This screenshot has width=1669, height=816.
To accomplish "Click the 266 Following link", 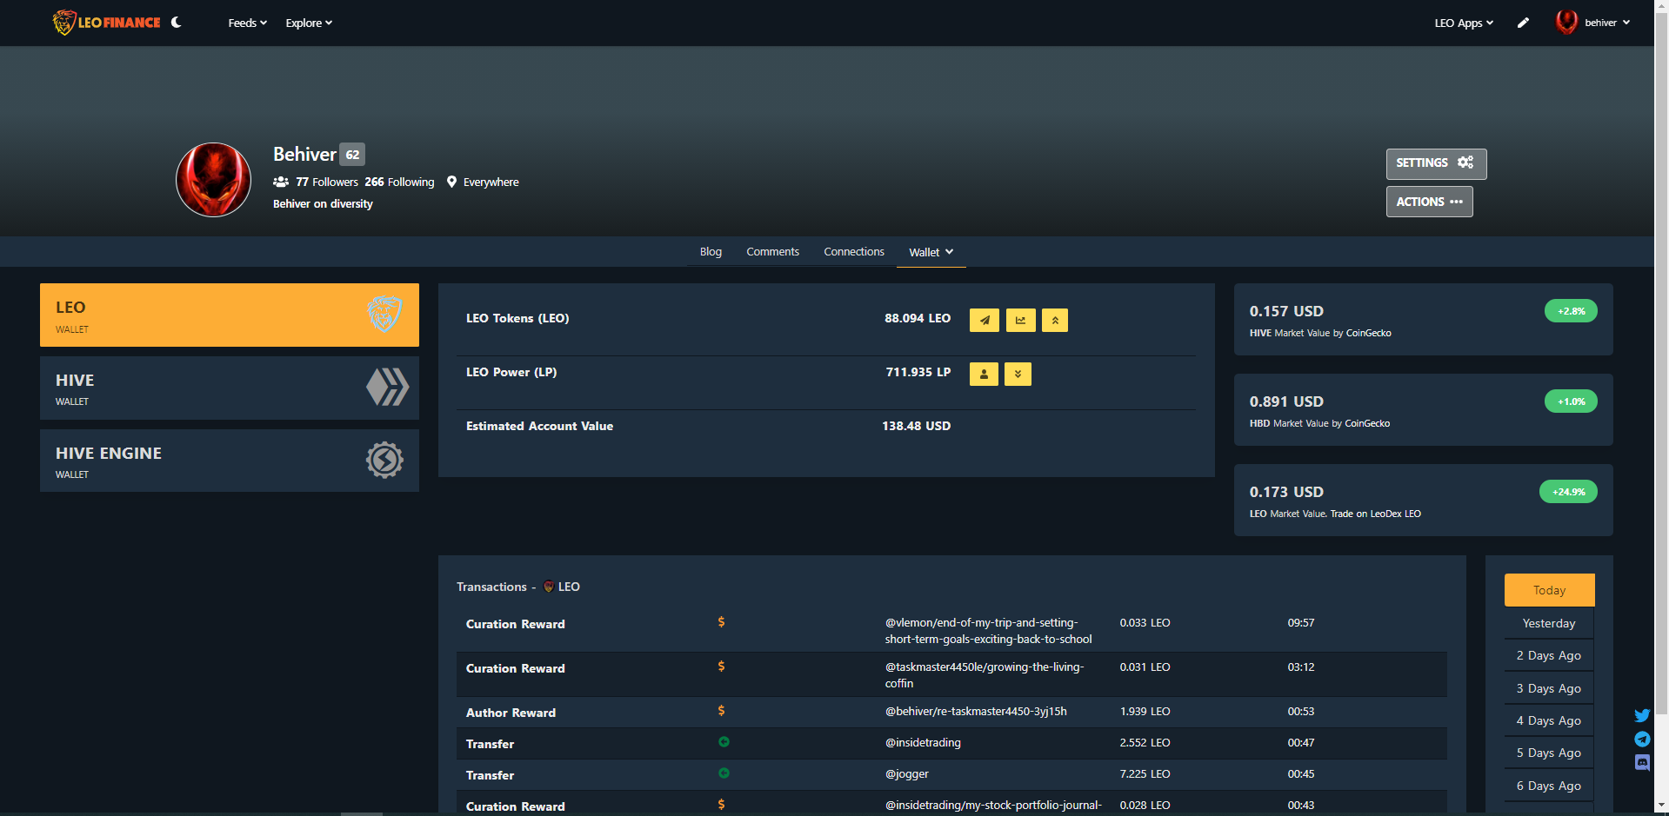I will [399, 182].
